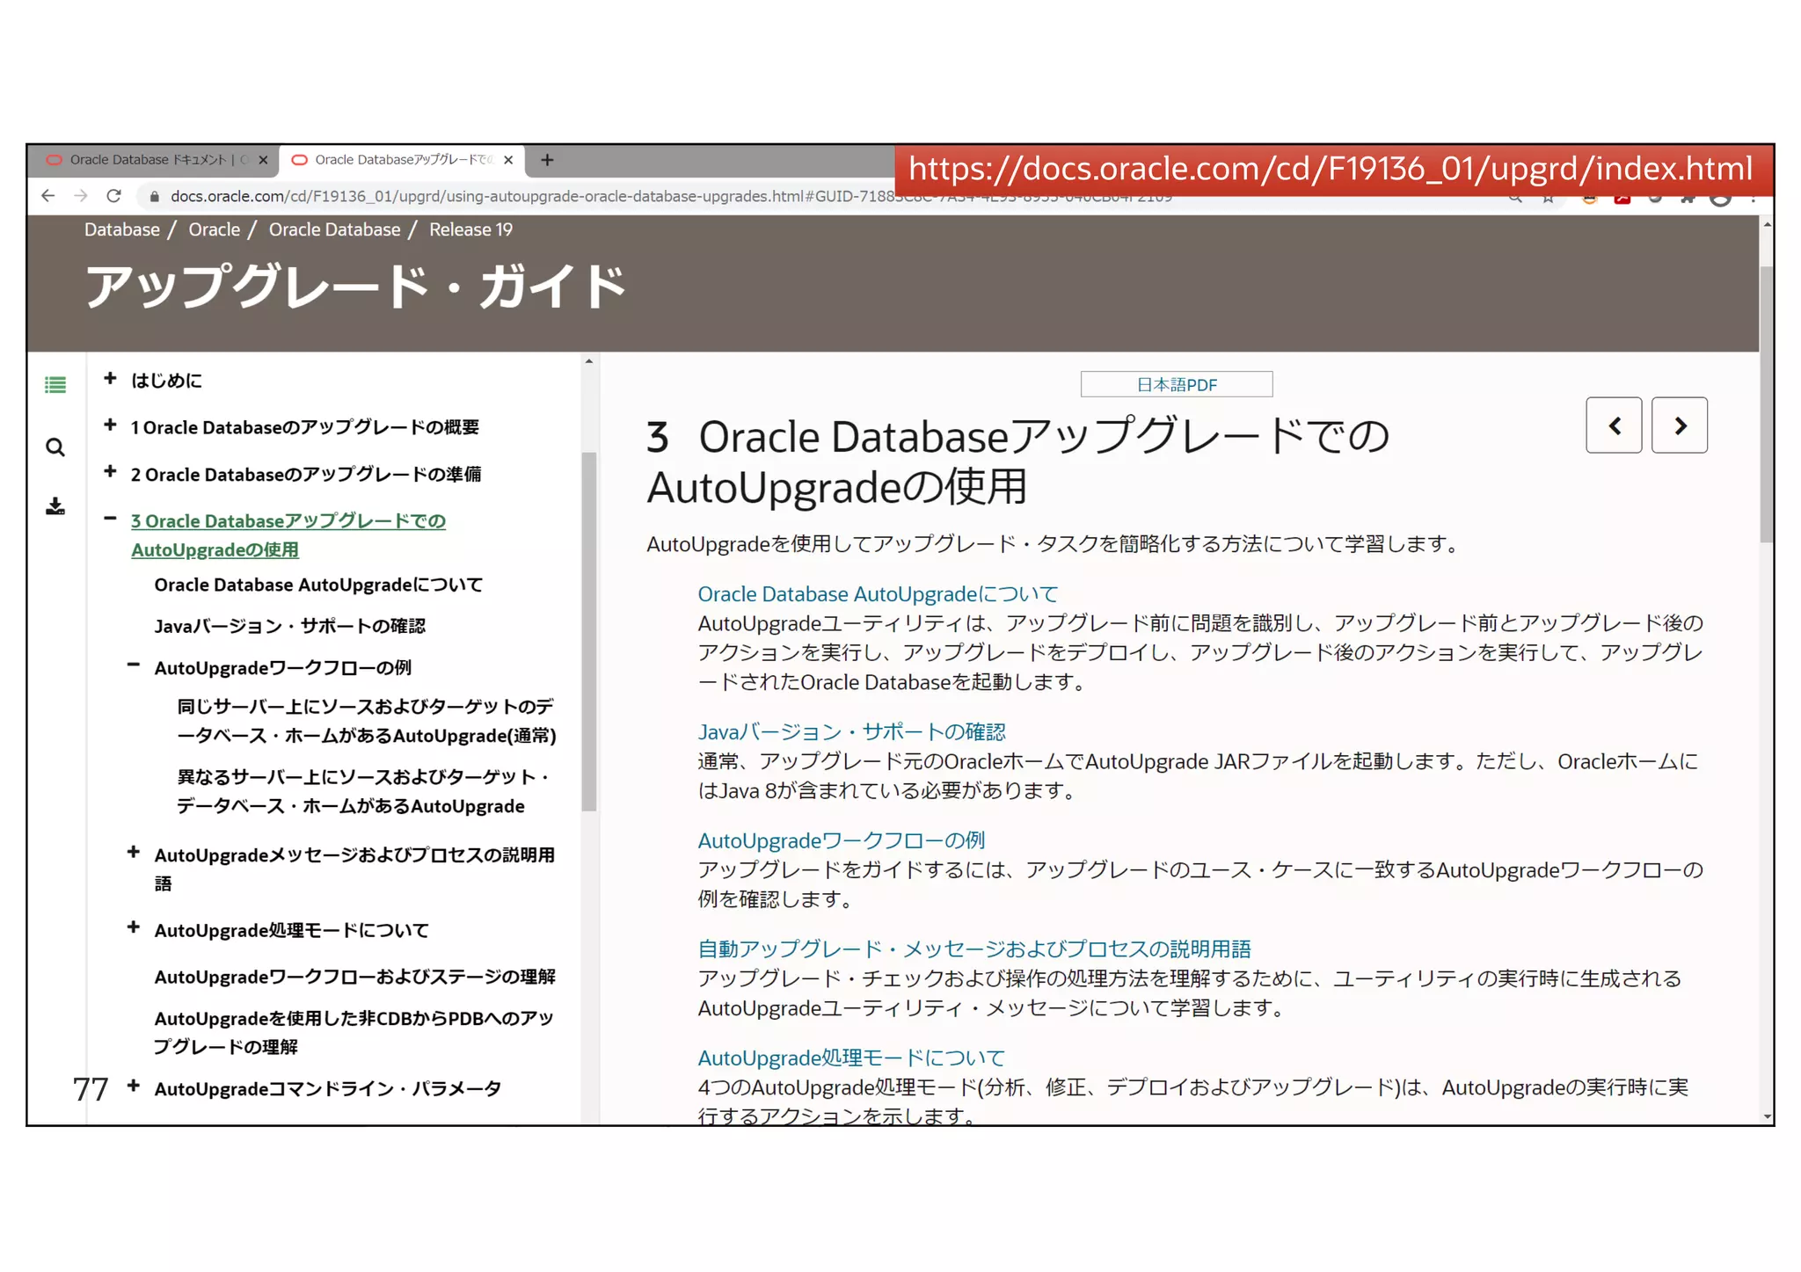Open Oracle Database AutoUpgradeについて in the sidebar
This screenshot has width=1801, height=1272.
tap(318, 585)
